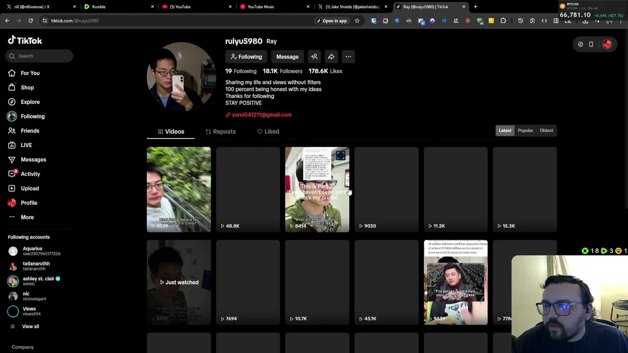The height and width of the screenshot is (353, 628).
Task: Open your Profile from sidebar
Action: point(28,202)
